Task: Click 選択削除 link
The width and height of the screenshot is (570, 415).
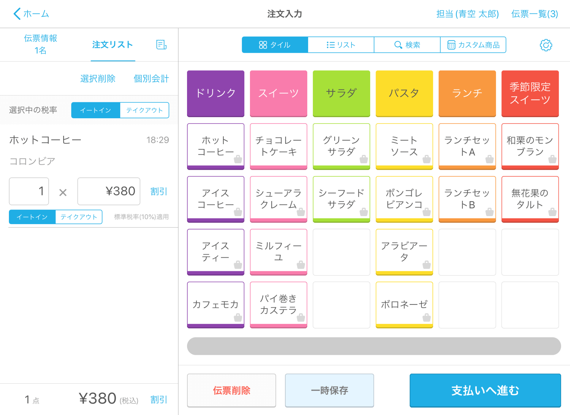Action: [x=98, y=79]
